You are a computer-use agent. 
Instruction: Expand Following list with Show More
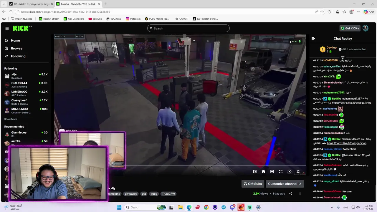11,119
